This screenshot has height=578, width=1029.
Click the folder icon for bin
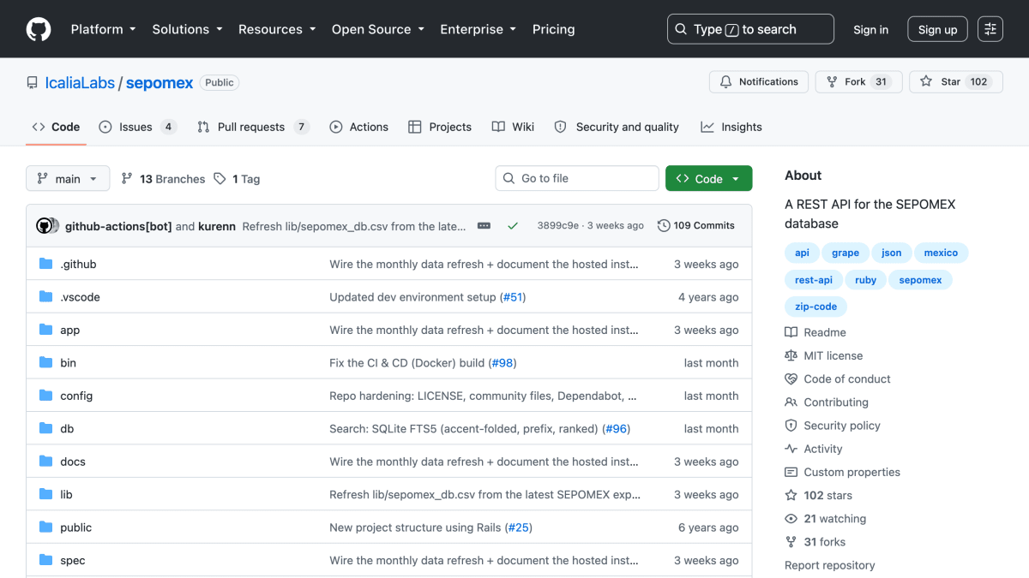(x=46, y=363)
